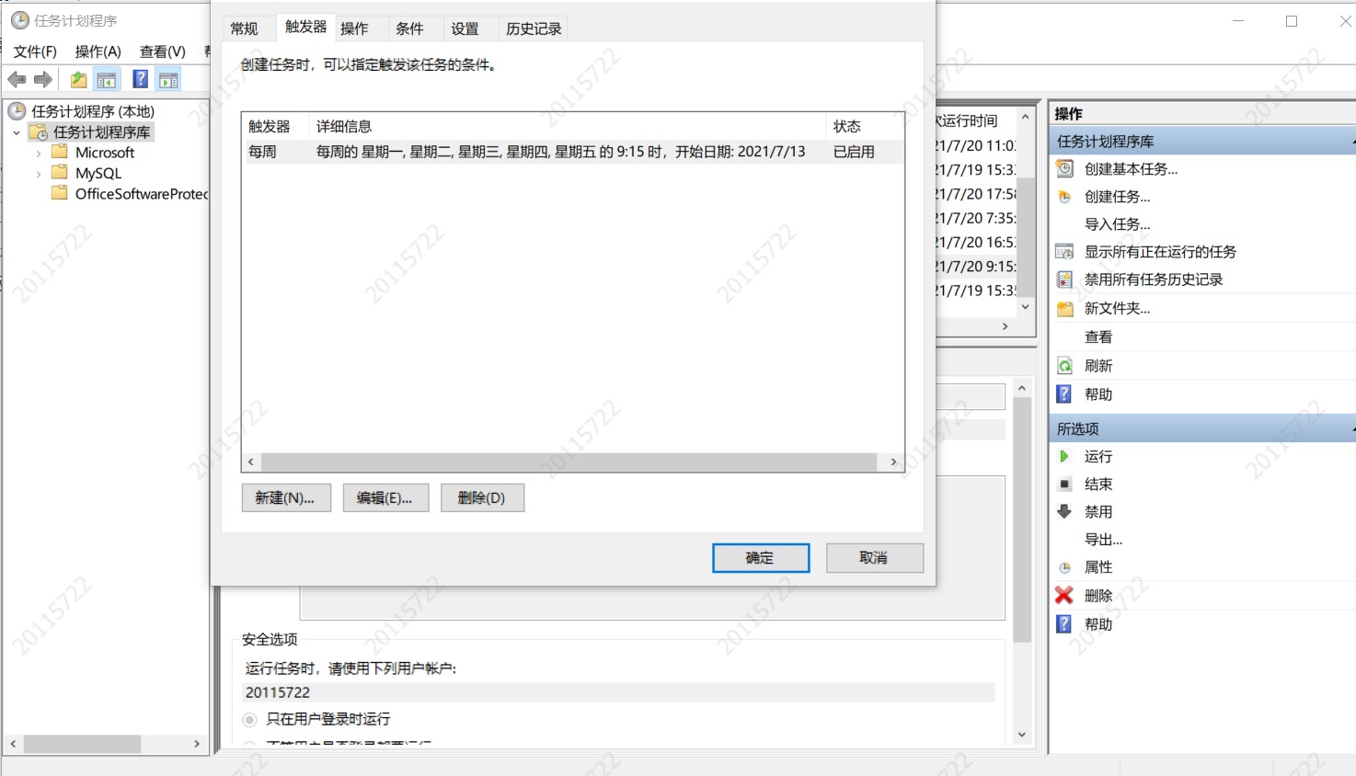Toggle the console tree pane toolbar icon
This screenshot has height=776, width=1356.
[x=107, y=80]
